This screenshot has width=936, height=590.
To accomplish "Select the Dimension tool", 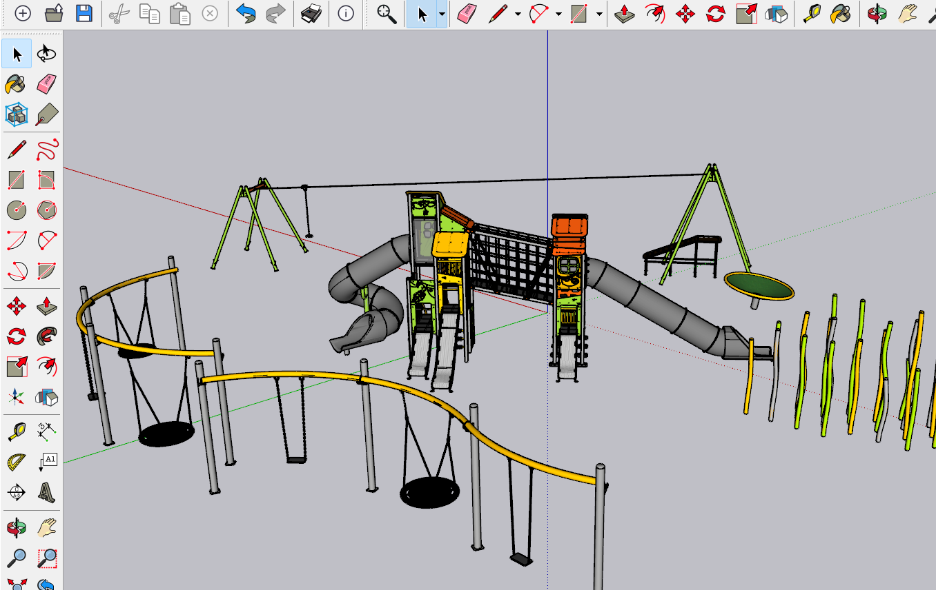I will pyautogui.click(x=47, y=431).
